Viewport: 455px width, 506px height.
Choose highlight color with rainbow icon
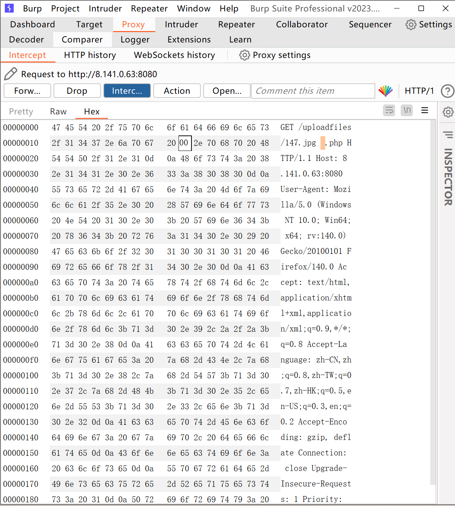point(386,91)
